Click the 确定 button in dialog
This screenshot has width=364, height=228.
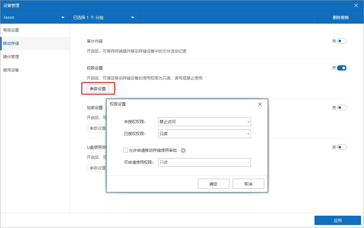tap(213, 184)
